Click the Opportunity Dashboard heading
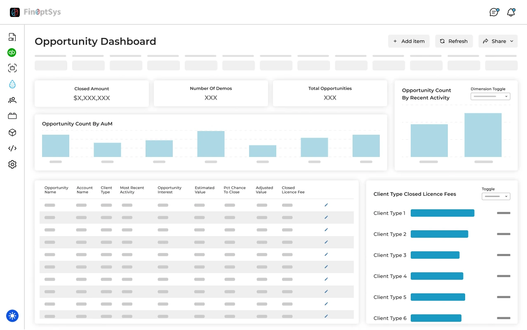The width and height of the screenshot is (527, 330). (95, 41)
